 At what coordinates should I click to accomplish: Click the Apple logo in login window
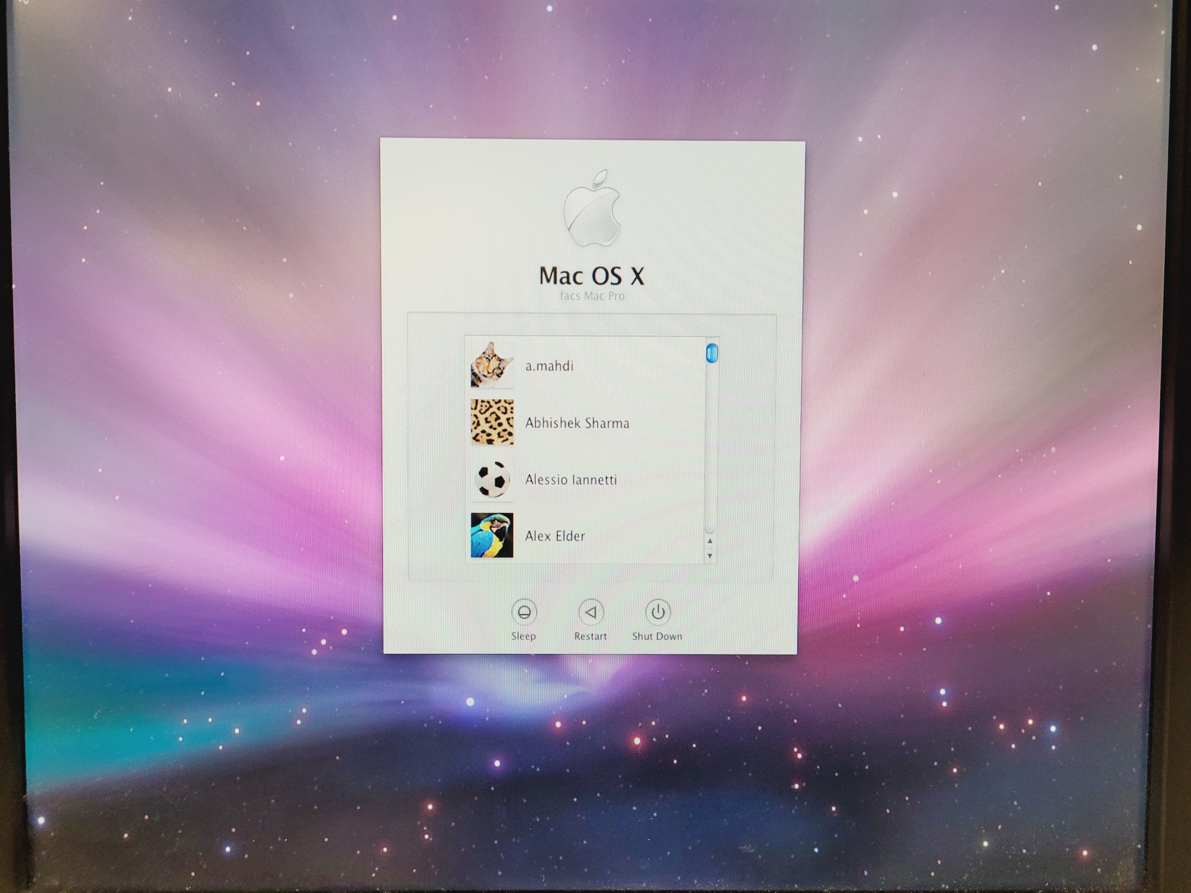(x=592, y=209)
